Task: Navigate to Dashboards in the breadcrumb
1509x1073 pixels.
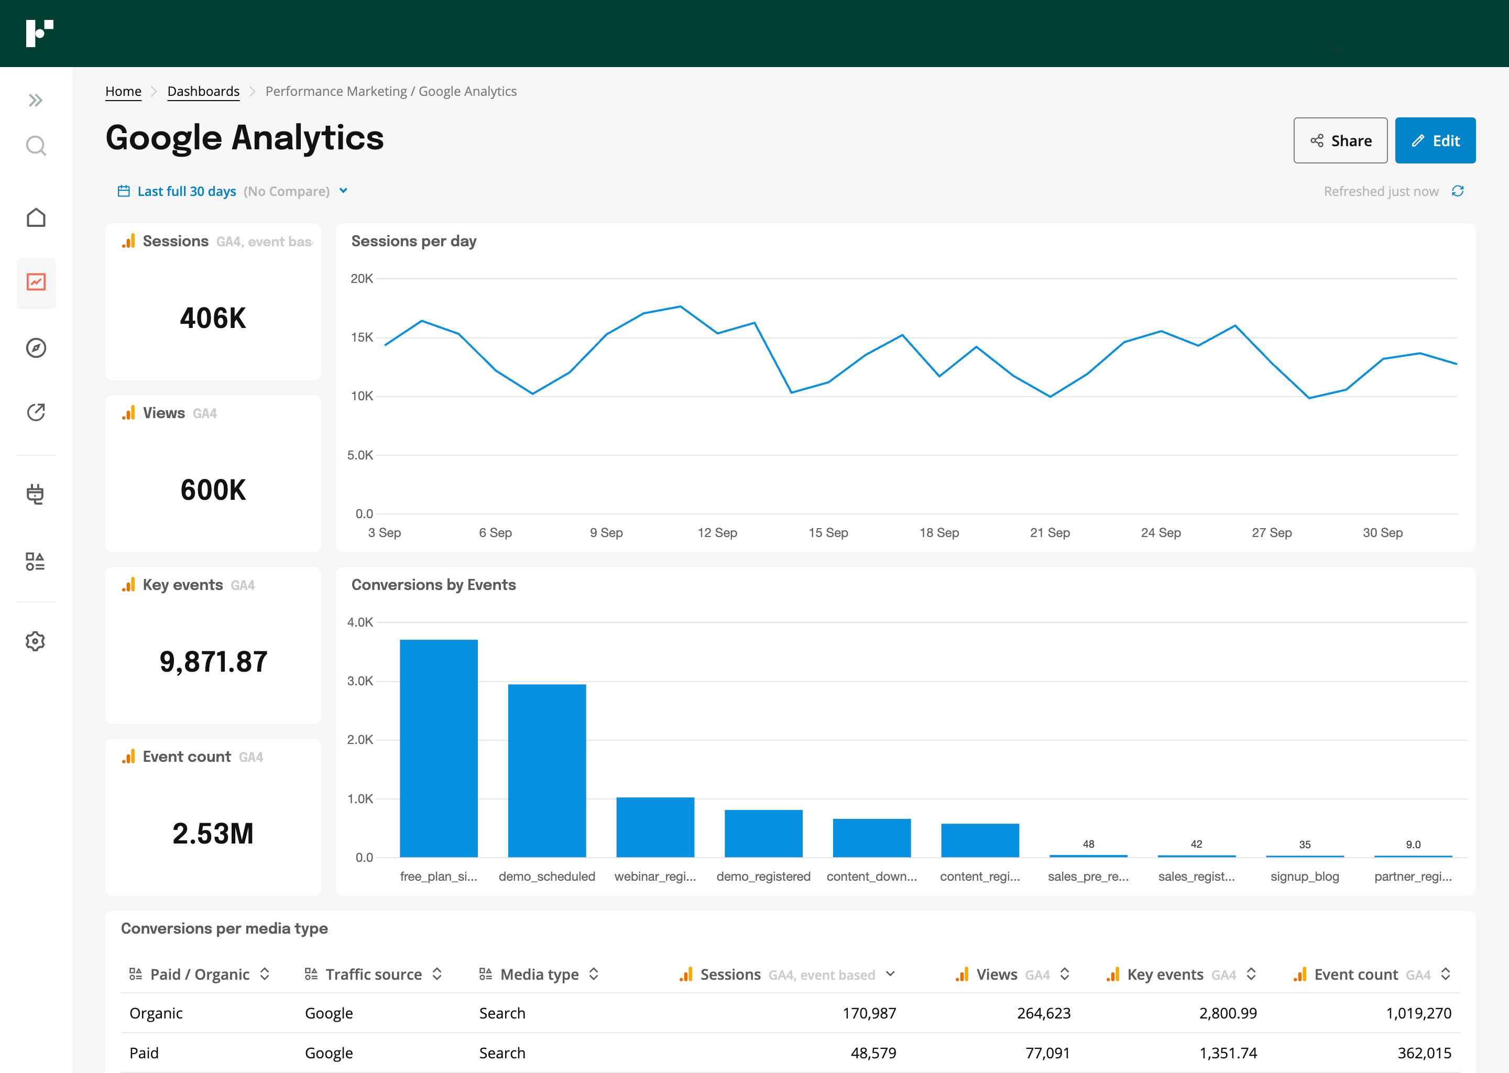Action: coord(203,91)
